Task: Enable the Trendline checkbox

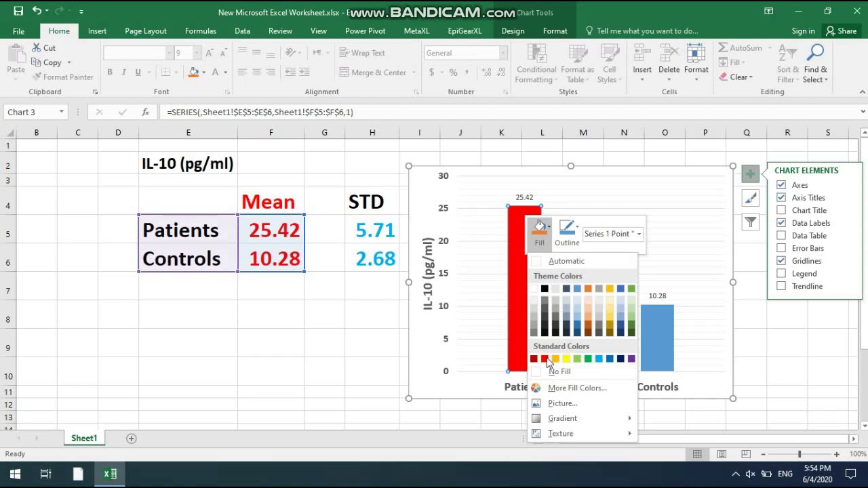Action: 781,286
